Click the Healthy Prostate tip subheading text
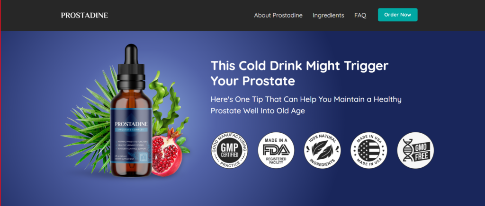The image size is (485, 206). (306, 105)
